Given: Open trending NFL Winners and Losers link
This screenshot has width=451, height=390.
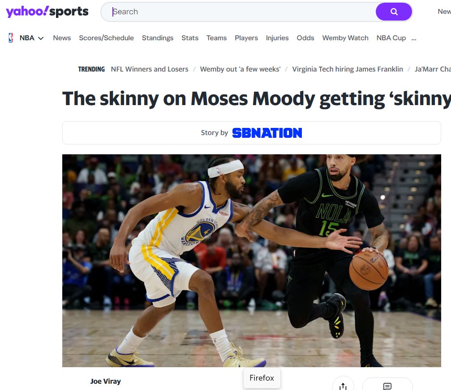Looking at the screenshot, I should coord(150,69).
